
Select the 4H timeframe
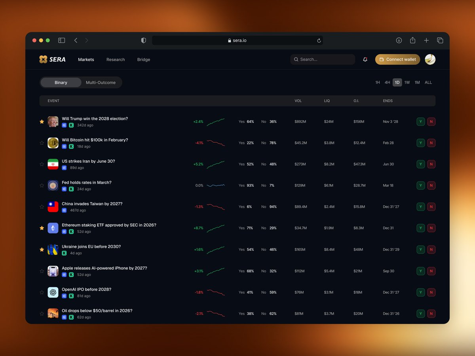[x=388, y=83]
